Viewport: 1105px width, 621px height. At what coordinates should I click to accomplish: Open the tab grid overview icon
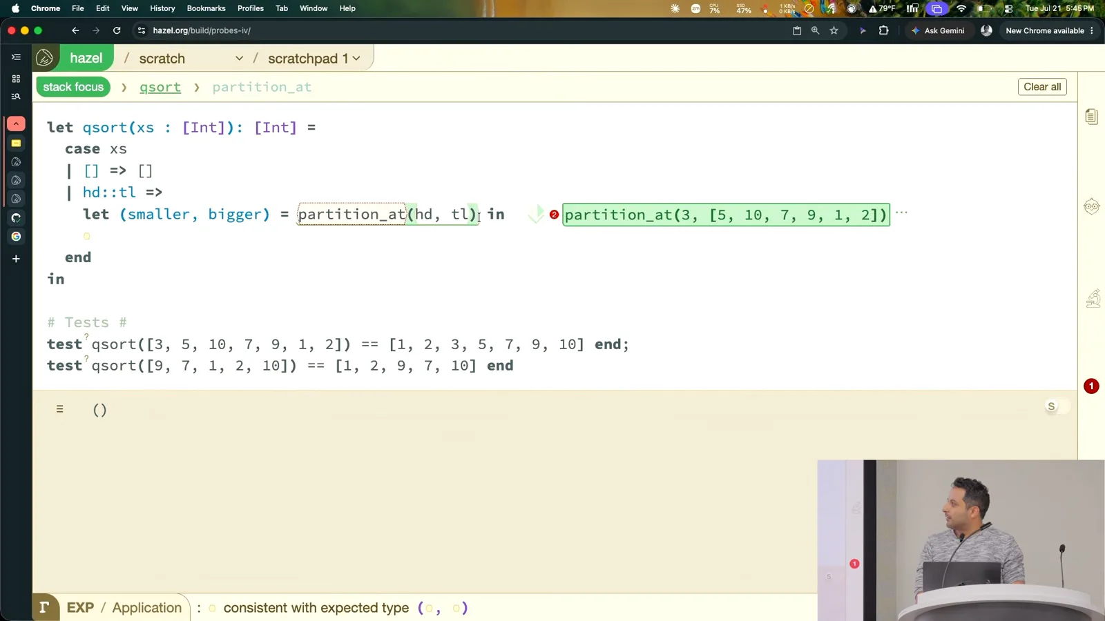coord(16,79)
